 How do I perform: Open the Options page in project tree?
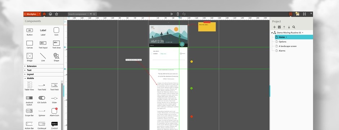tap(282, 42)
